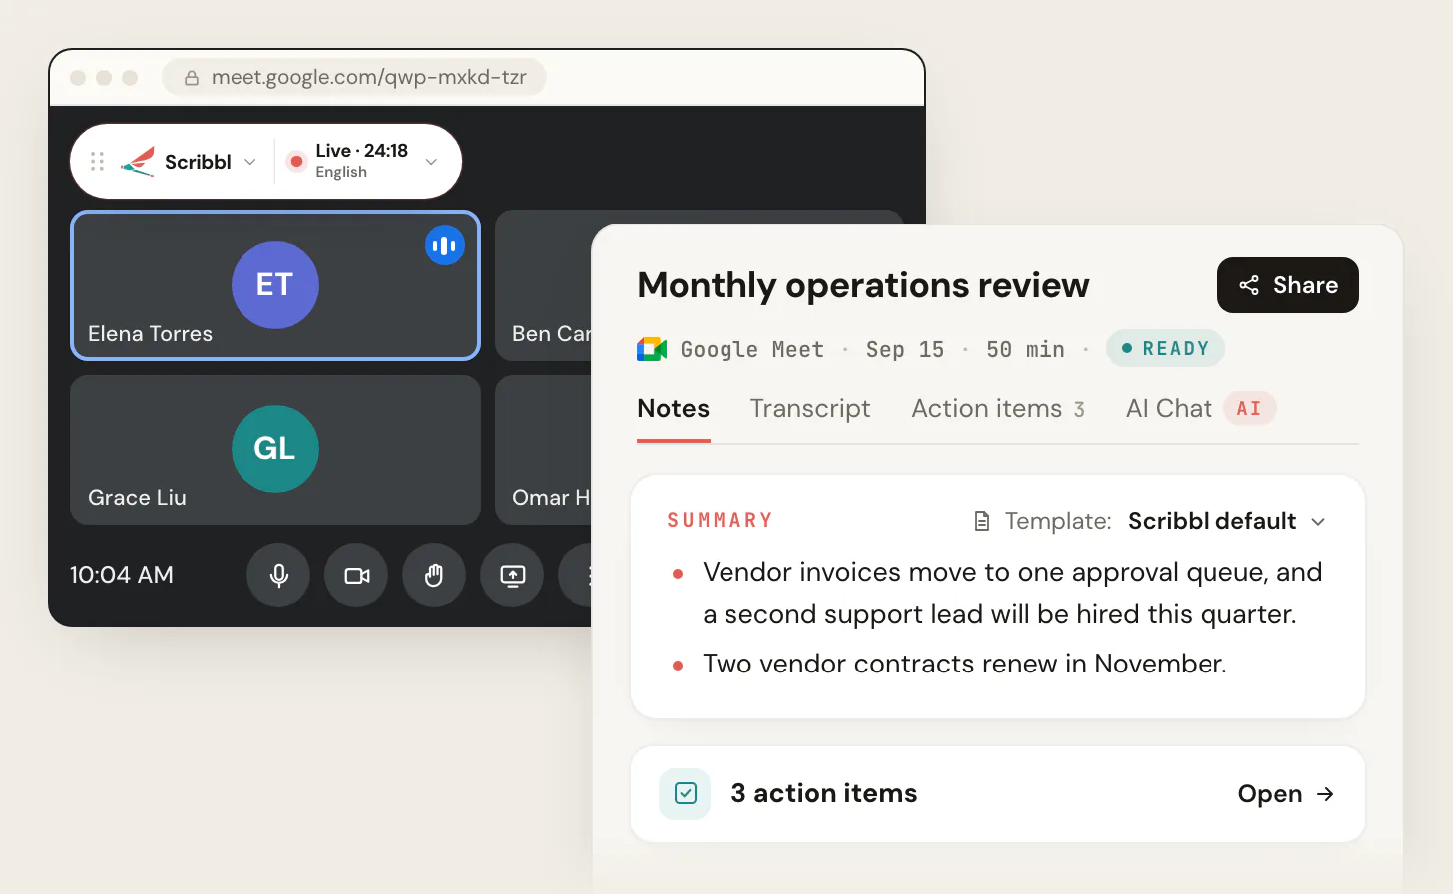Expand the Scribbl menu chevron
The height and width of the screenshot is (894, 1453).
(x=250, y=162)
